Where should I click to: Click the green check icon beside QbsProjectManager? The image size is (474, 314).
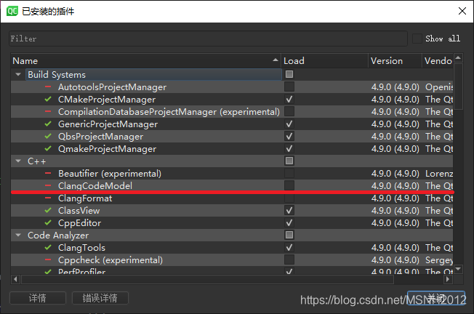click(x=48, y=137)
